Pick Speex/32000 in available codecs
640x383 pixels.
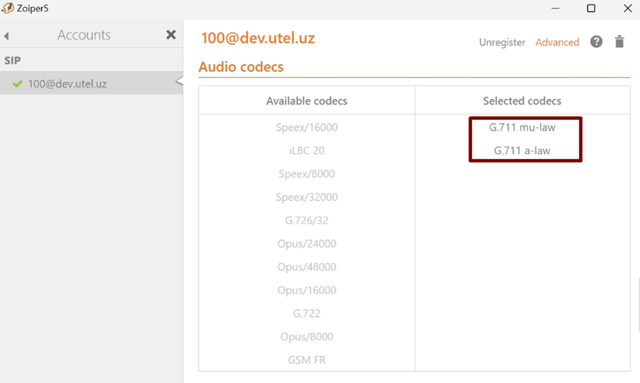point(306,197)
